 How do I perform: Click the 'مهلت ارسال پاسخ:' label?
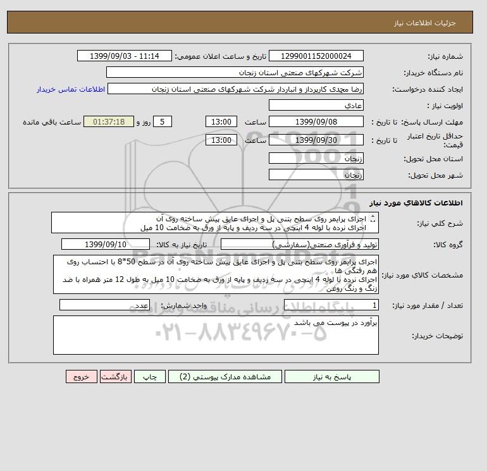pos(433,122)
